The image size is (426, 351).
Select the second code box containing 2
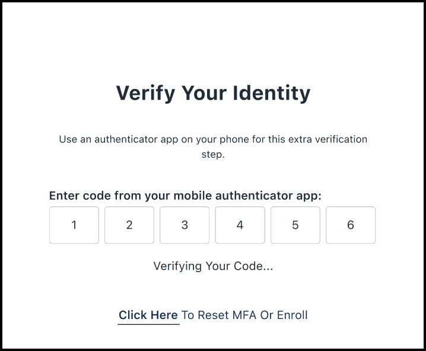[x=129, y=225]
